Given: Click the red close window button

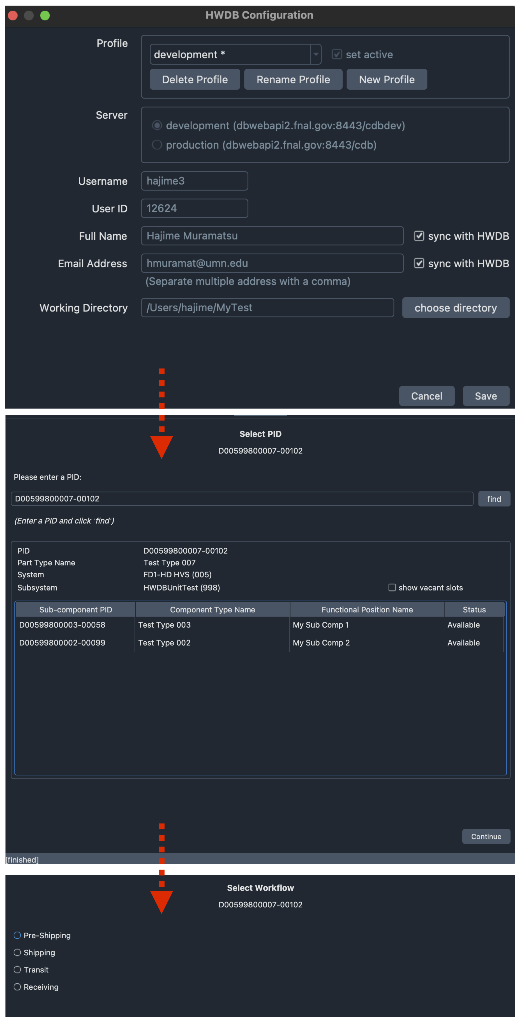Looking at the screenshot, I should pos(13,15).
